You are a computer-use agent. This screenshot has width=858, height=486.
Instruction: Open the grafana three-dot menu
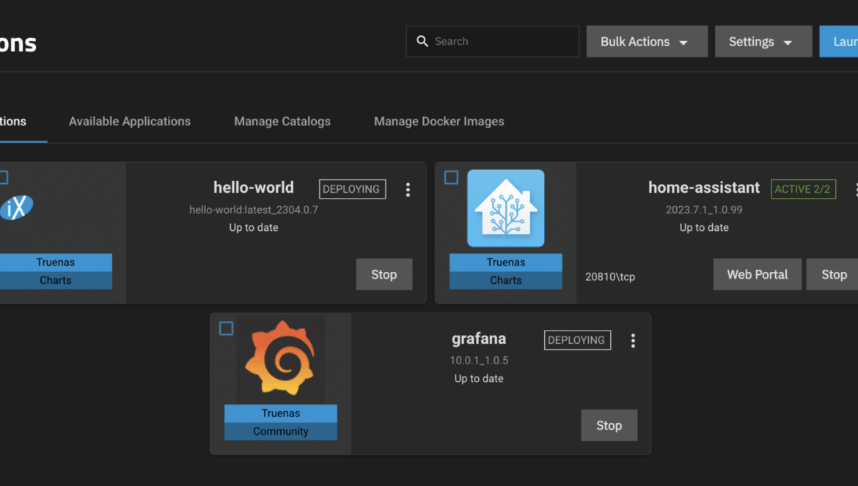[x=633, y=341]
